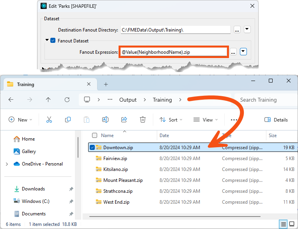Close the Training tab
The width and height of the screenshot is (298, 229).
pos(89,84)
